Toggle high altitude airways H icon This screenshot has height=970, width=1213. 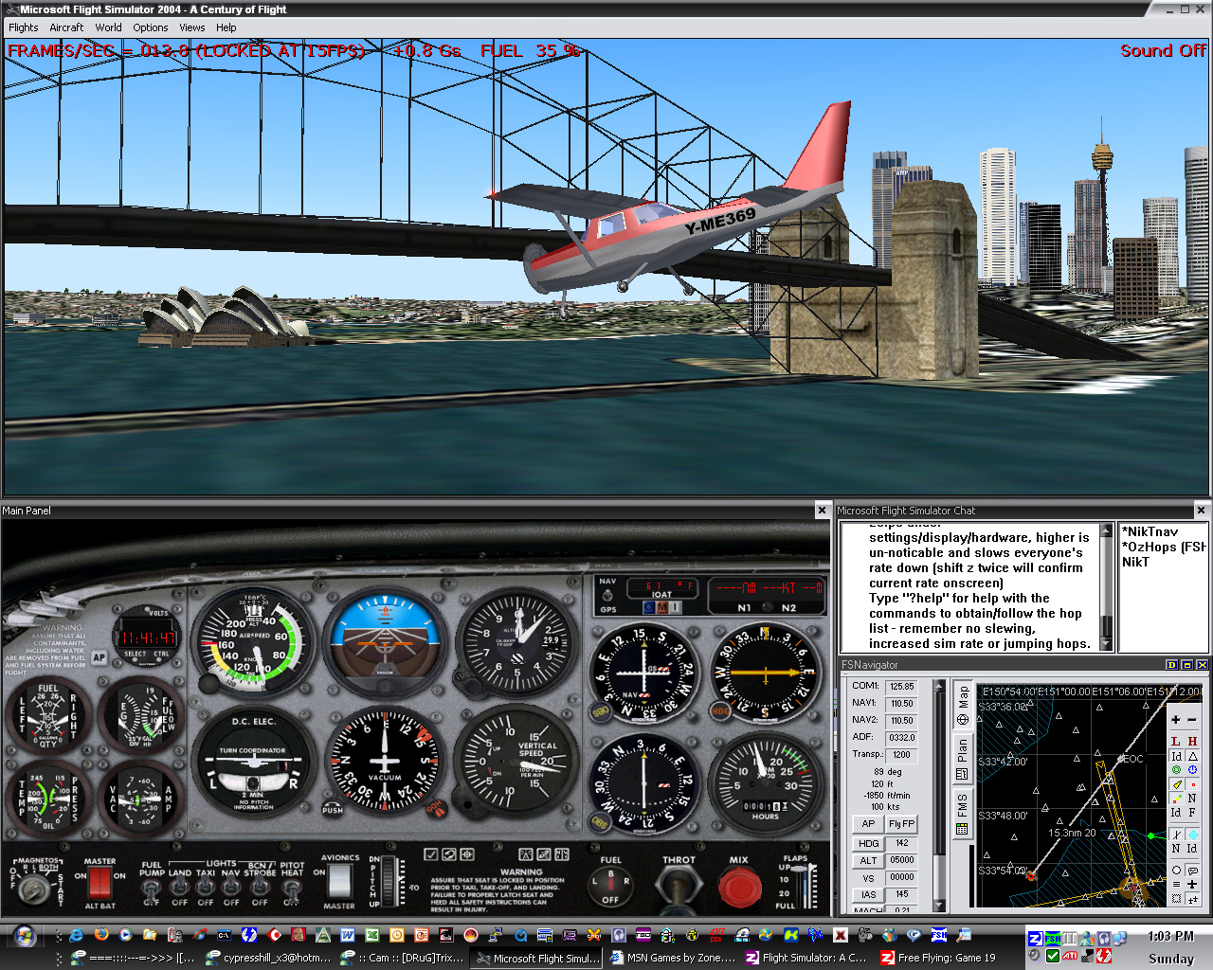pos(1192,741)
